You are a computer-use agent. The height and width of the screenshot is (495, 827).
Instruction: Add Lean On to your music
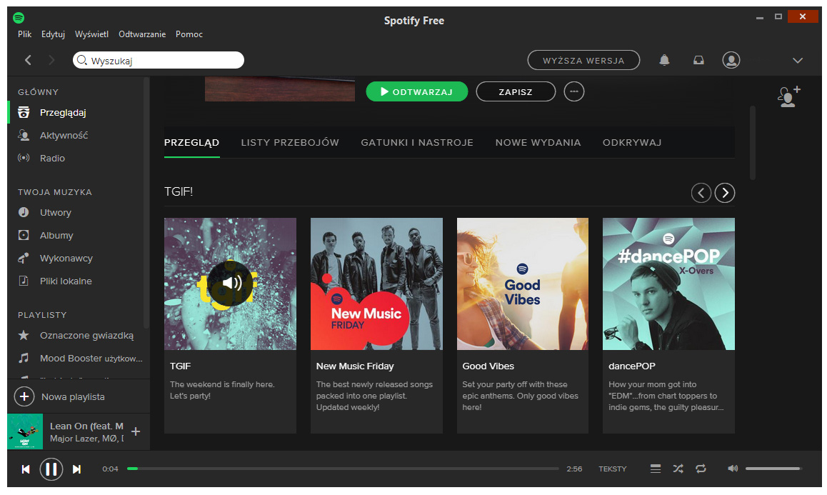[136, 431]
